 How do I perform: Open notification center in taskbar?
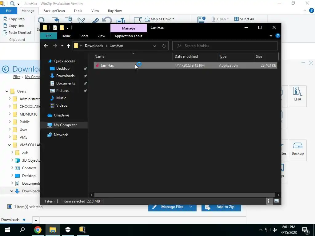coord(305,230)
